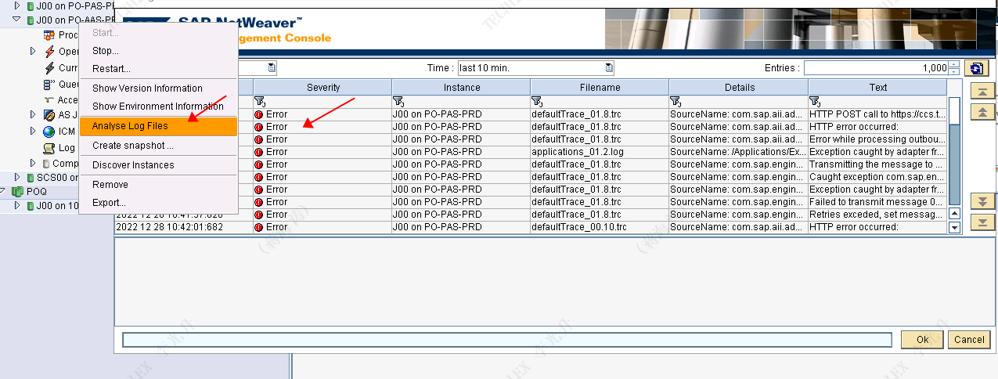Screen dimensions: 998x379
Task: Open filter icon under Instance column
Action: pos(398,102)
